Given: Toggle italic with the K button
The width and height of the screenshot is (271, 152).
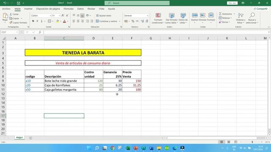Looking at the screenshot, I should (37, 21).
